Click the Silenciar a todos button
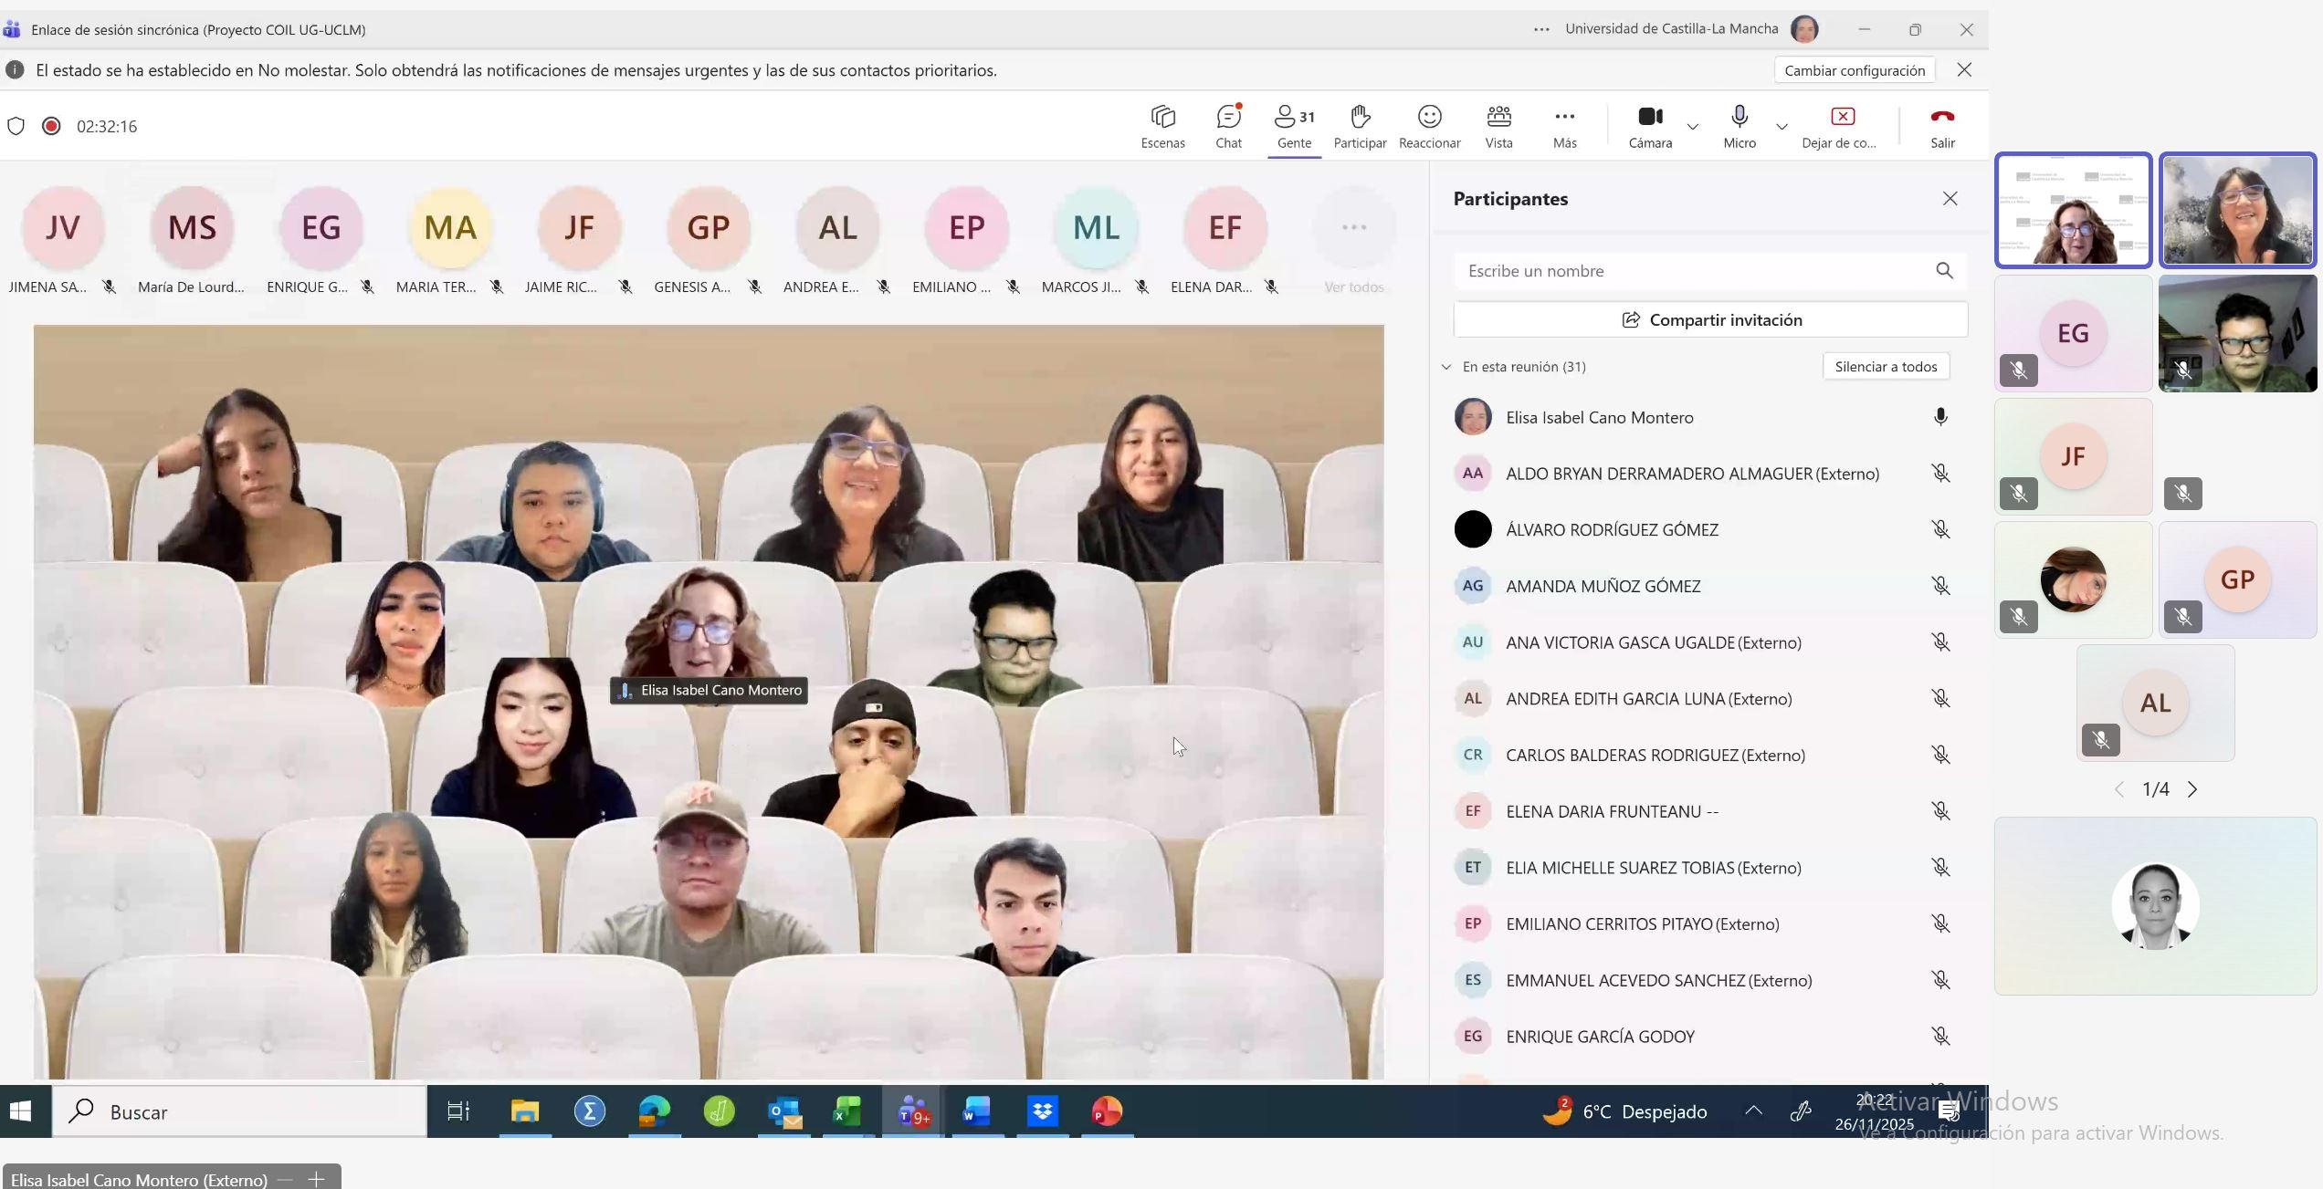The image size is (2323, 1189). [x=1886, y=367]
